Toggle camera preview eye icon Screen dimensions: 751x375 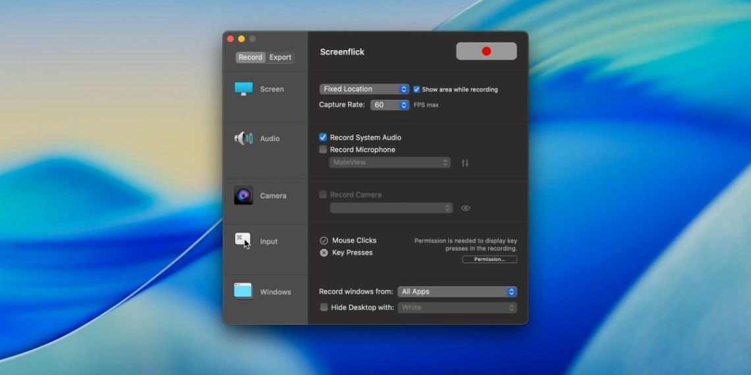point(466,208)
